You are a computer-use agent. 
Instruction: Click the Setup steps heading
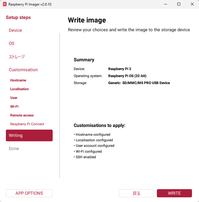click(x=18, y=18)
